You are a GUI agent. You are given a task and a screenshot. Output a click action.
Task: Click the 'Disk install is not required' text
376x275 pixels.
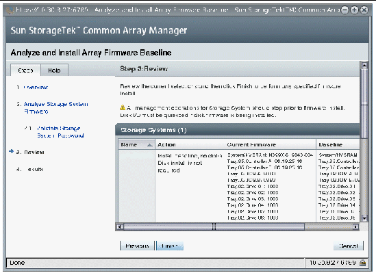[x=180, y=166]
